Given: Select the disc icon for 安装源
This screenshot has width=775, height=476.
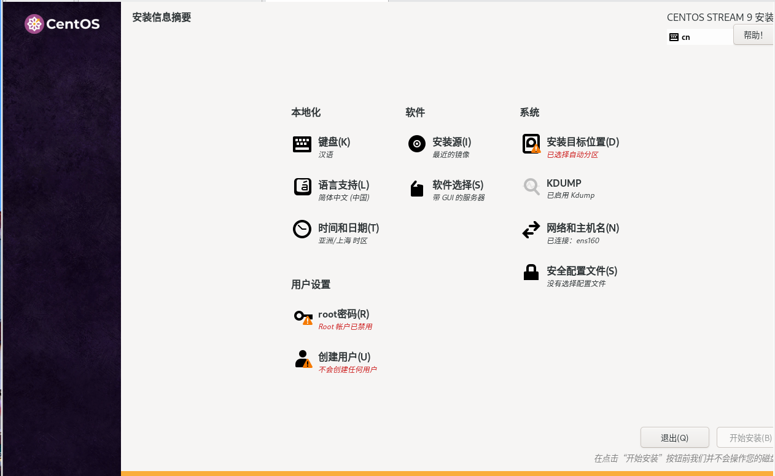Looking at the screenshot, I should click(x=417, y=144).
